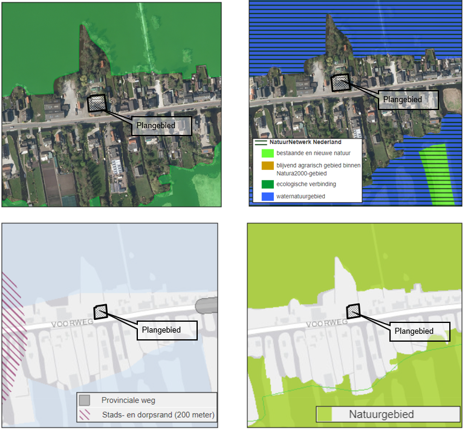This screenshot has width=465, height=430.
Task: Click the bright green strip on the blue striped map
Action: coord(437,174)
